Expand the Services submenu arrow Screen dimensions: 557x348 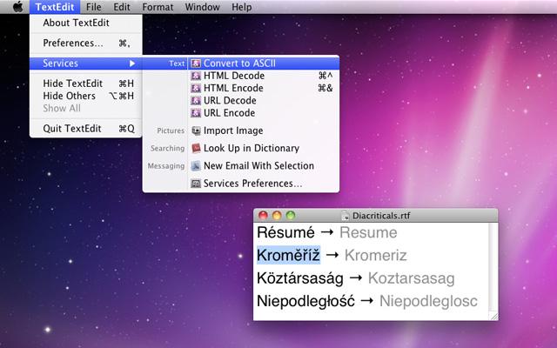tap(132, 64)
